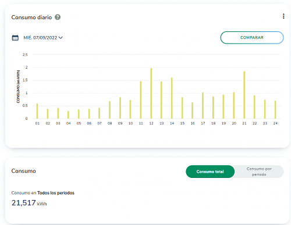Click the bar for hour 12
This screenshot has width=291, height=225.
[x=151, y=93]
